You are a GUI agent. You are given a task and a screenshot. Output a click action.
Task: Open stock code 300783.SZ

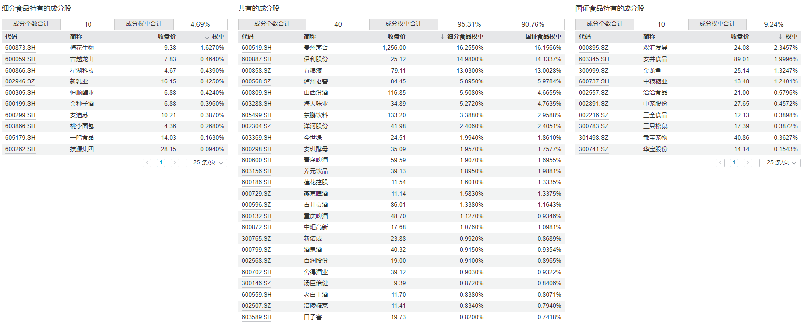[594, 126]
